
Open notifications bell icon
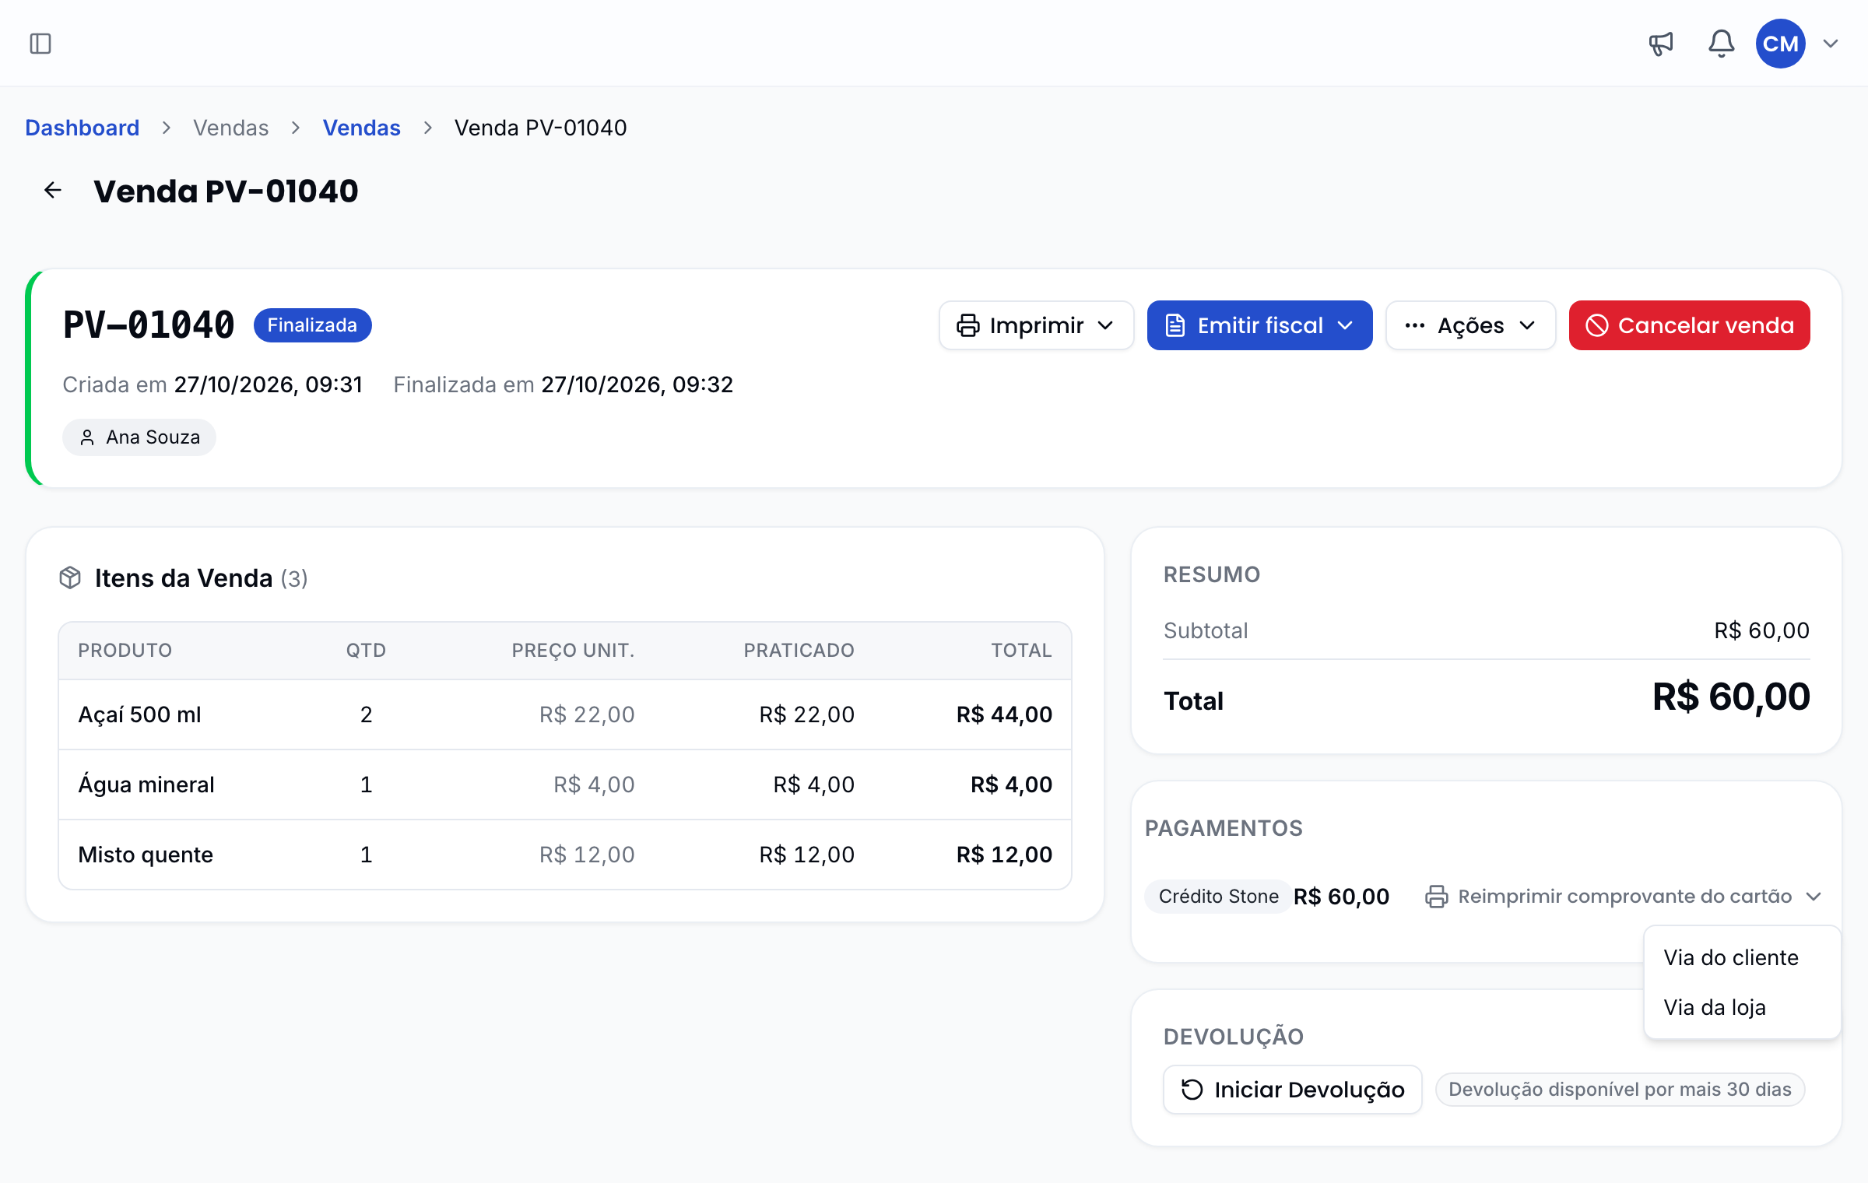pos(1721,44)
